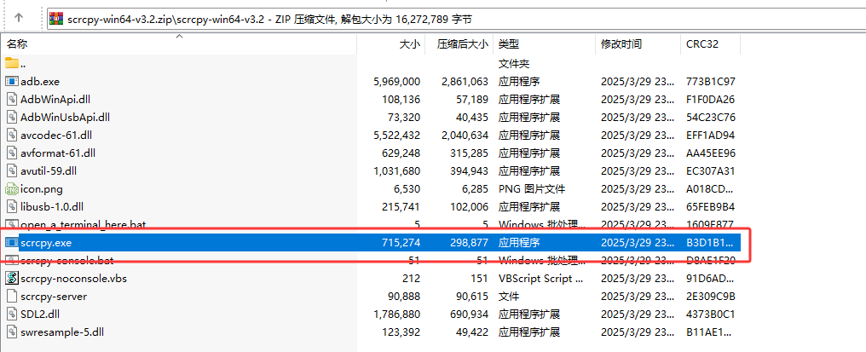
Task: Select the AdbWinApi.dll file name
Action: [x=55, y=100]
